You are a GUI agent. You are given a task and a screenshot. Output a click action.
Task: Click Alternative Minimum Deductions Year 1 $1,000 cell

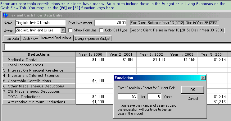pyautogui.click(x=91, y=102)
